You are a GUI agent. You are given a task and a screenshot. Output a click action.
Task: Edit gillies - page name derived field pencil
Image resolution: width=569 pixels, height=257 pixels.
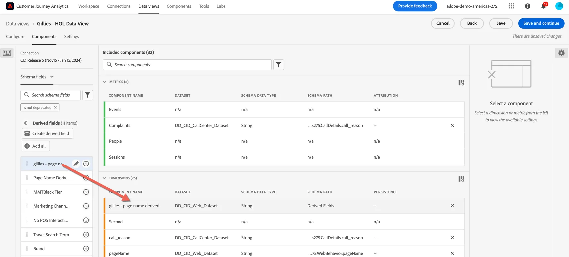76,164
